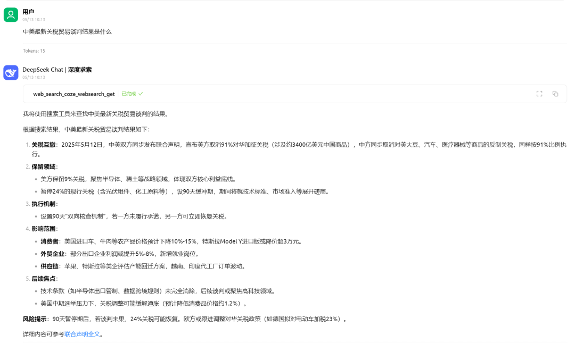
Task: Click the 设置90天“双向核查机制” bullet line
Action: [135, 216]
